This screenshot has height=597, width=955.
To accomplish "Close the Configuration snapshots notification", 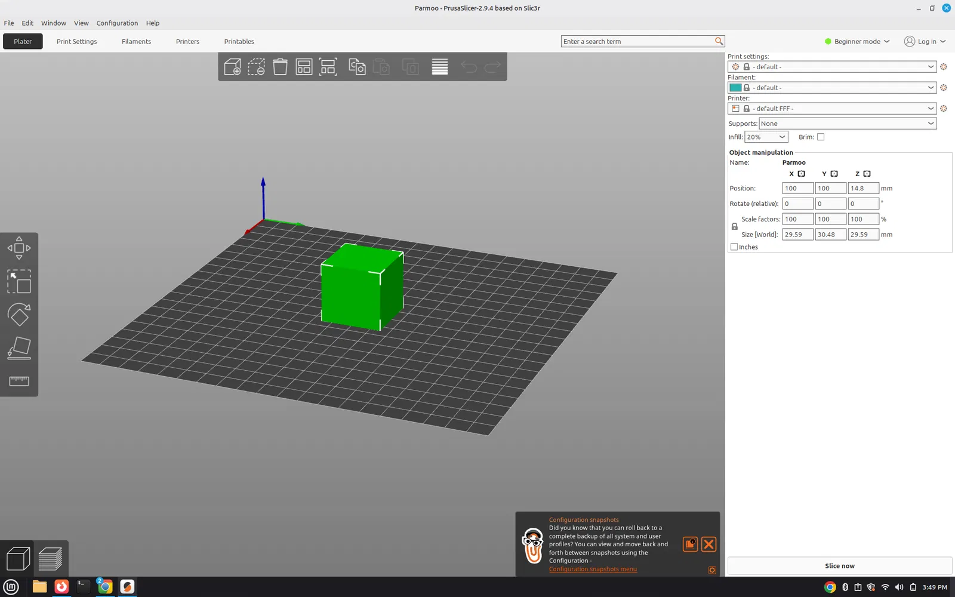I will (x=708, y=544).
